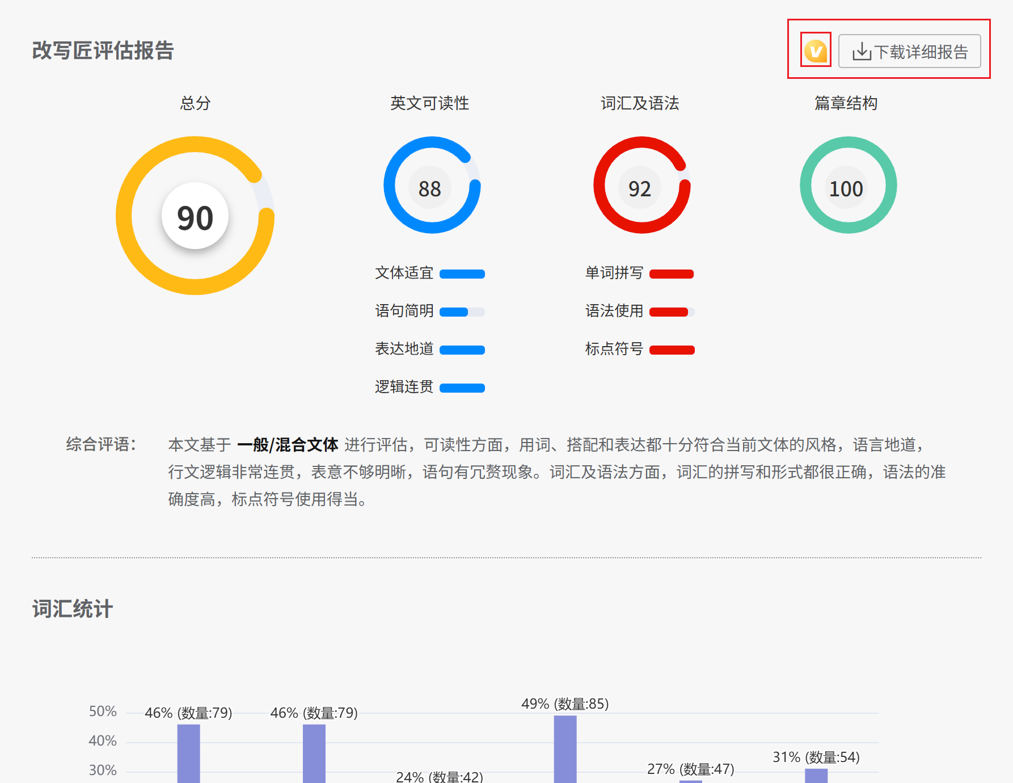Click the 语法使用 red progress bar
Image resolution: width=1013 pixels, height=783 pixels.
point(672,312)
